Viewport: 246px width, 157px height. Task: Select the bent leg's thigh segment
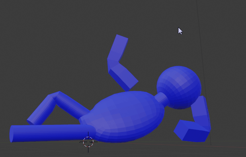(x=72, y=105)
